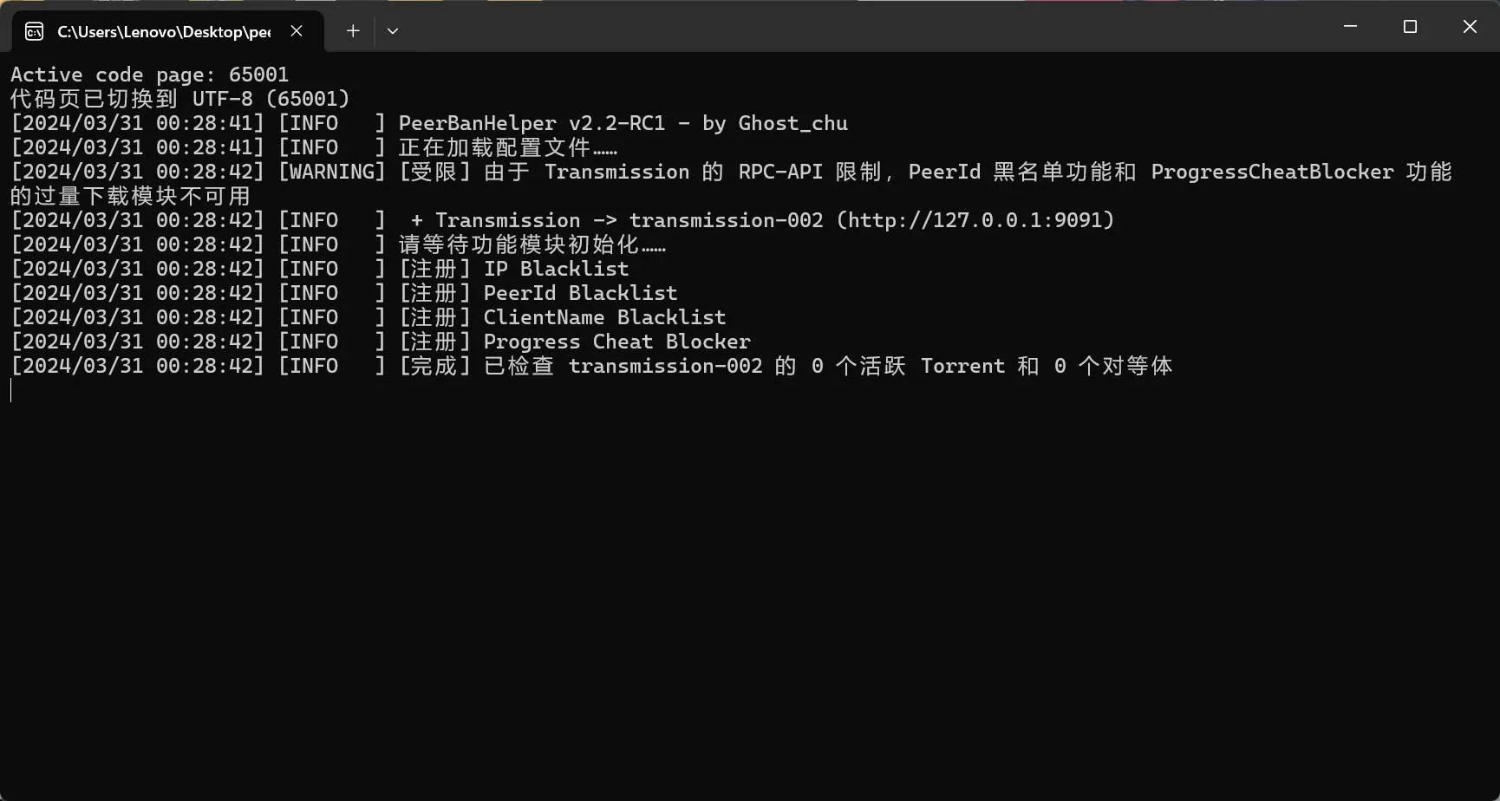Click the PeerBanHelper v2.2-RC1 version text
The image size is (1500, 801).
(x=532, y=123)
